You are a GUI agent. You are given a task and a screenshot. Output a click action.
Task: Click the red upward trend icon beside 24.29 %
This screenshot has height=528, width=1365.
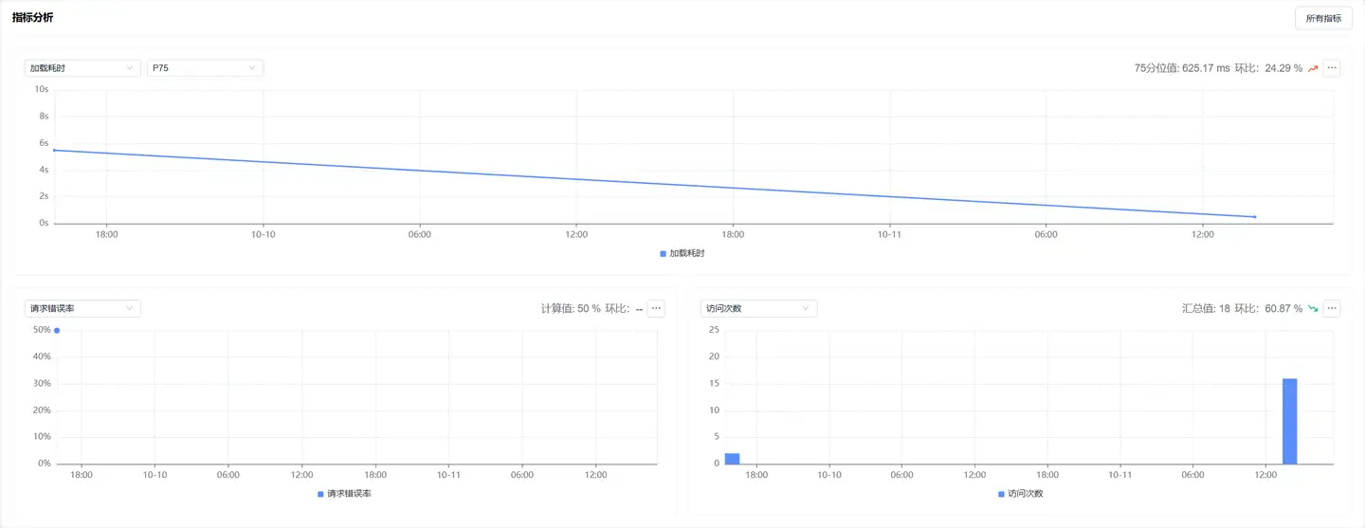[x=1313, y=68]
